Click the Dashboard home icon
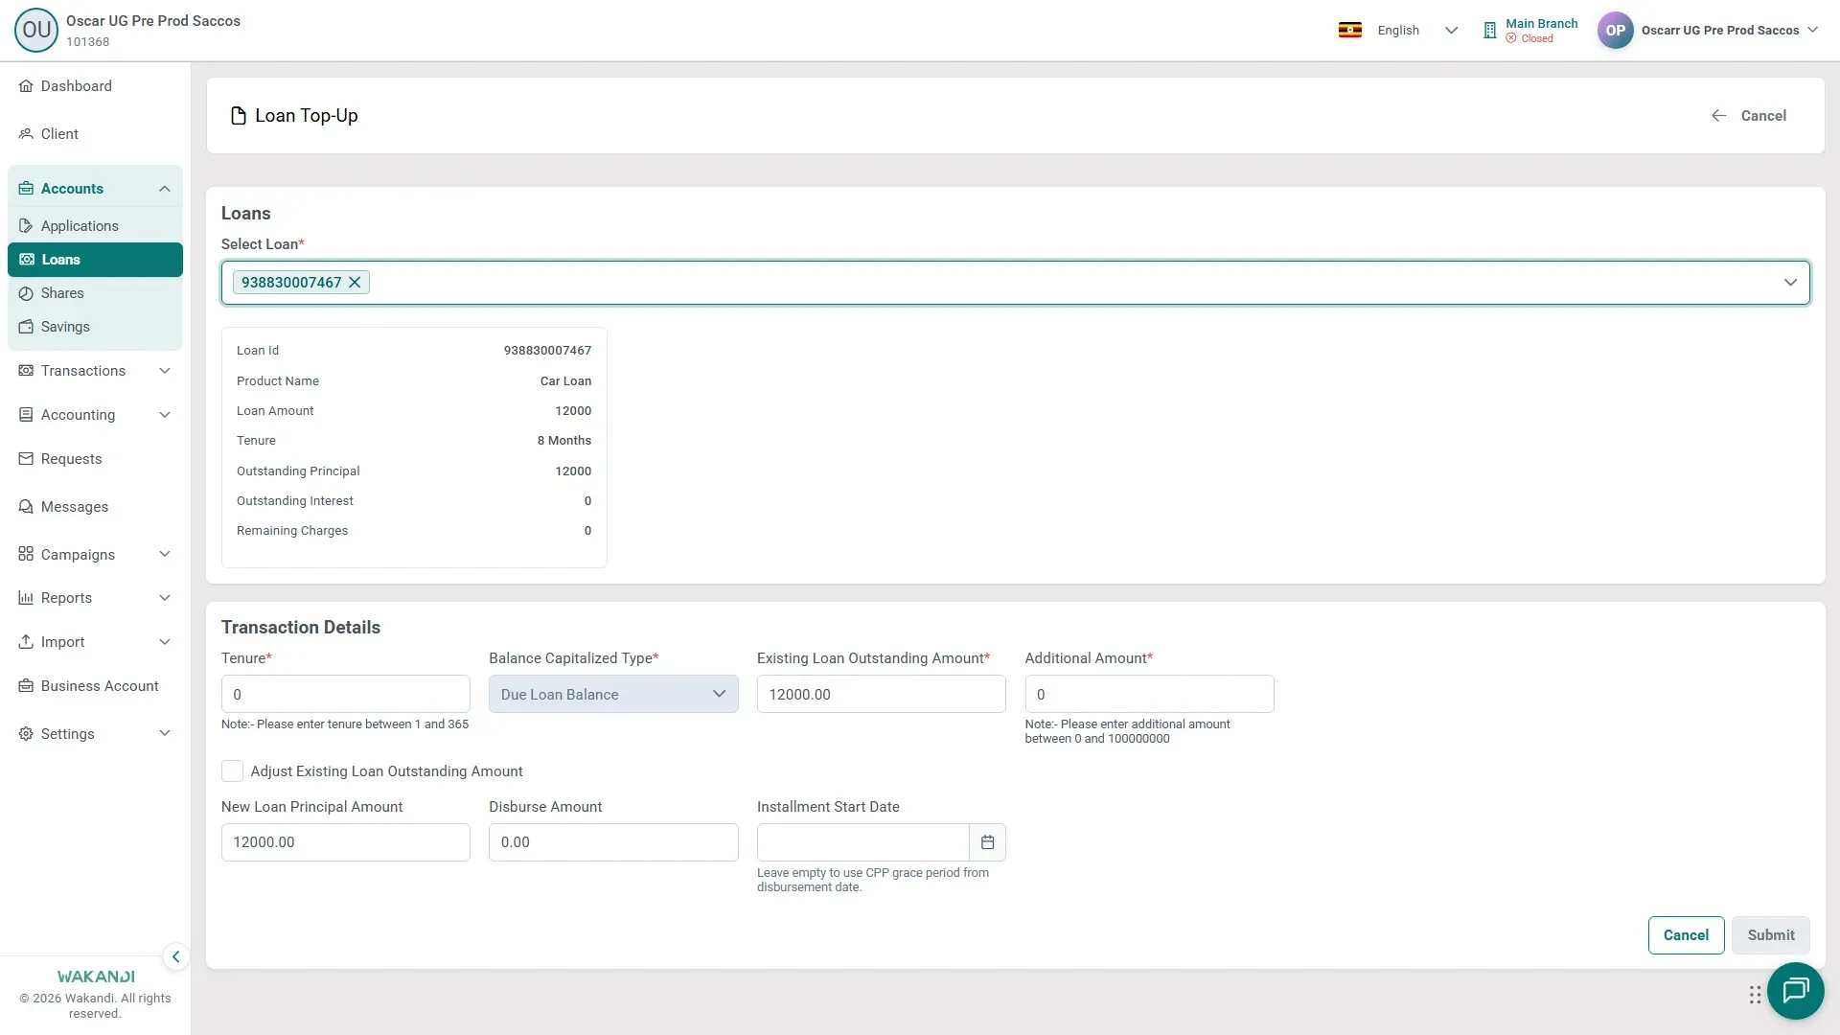The height and width of the screenshot is (1035, 1840). coord(26,86)
